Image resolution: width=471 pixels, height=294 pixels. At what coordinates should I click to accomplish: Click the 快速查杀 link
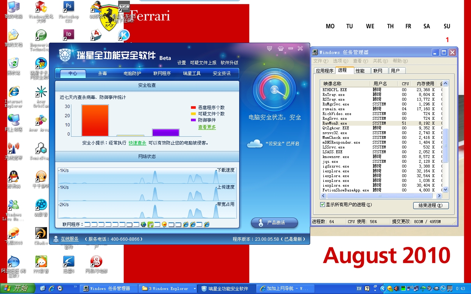point(137,143)
